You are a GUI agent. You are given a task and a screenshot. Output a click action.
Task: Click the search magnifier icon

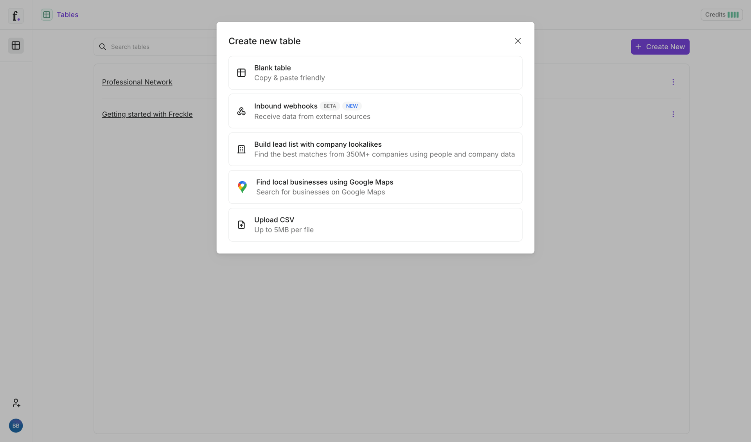102,47
